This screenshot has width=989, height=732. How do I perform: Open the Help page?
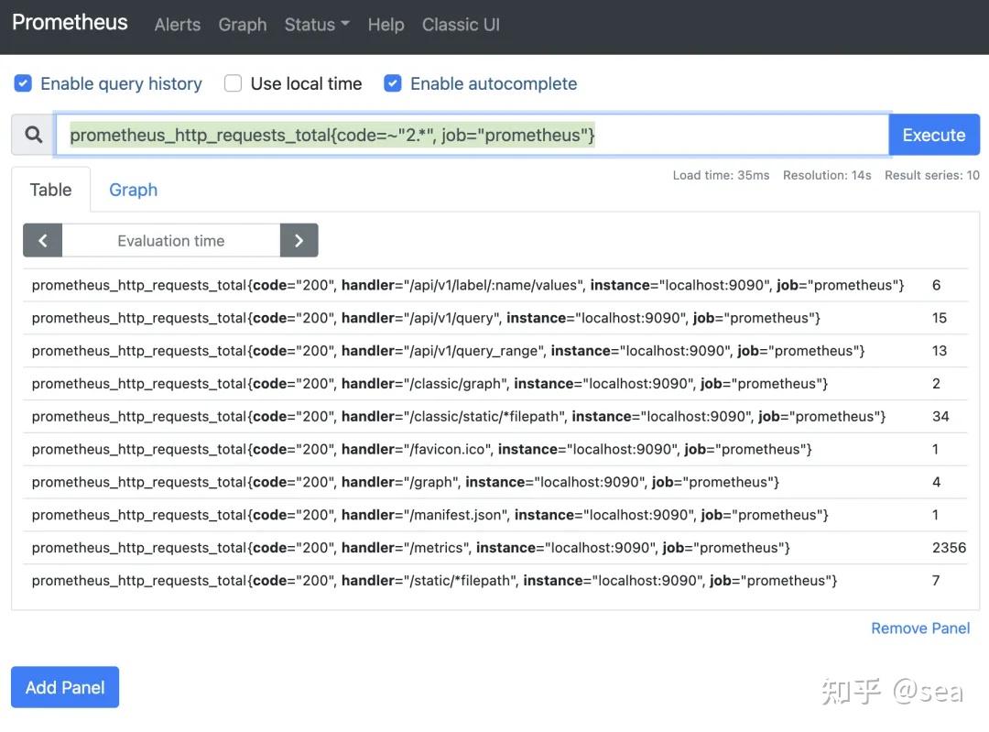pos(386,25)
